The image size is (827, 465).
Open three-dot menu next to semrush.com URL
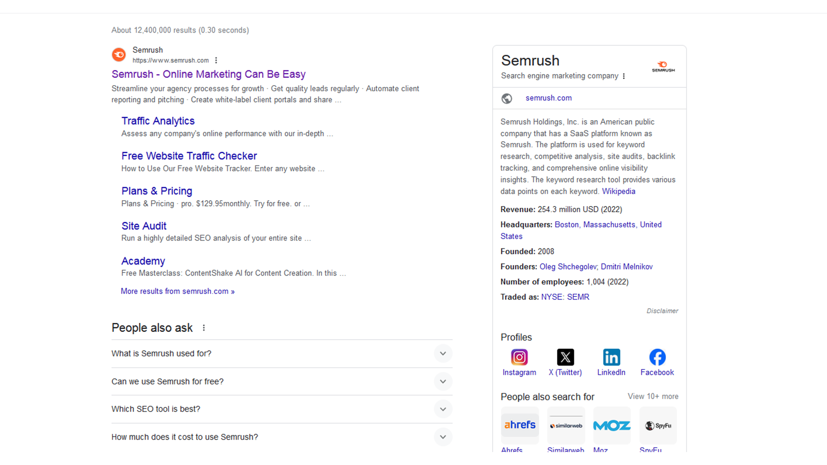[216, 61]
